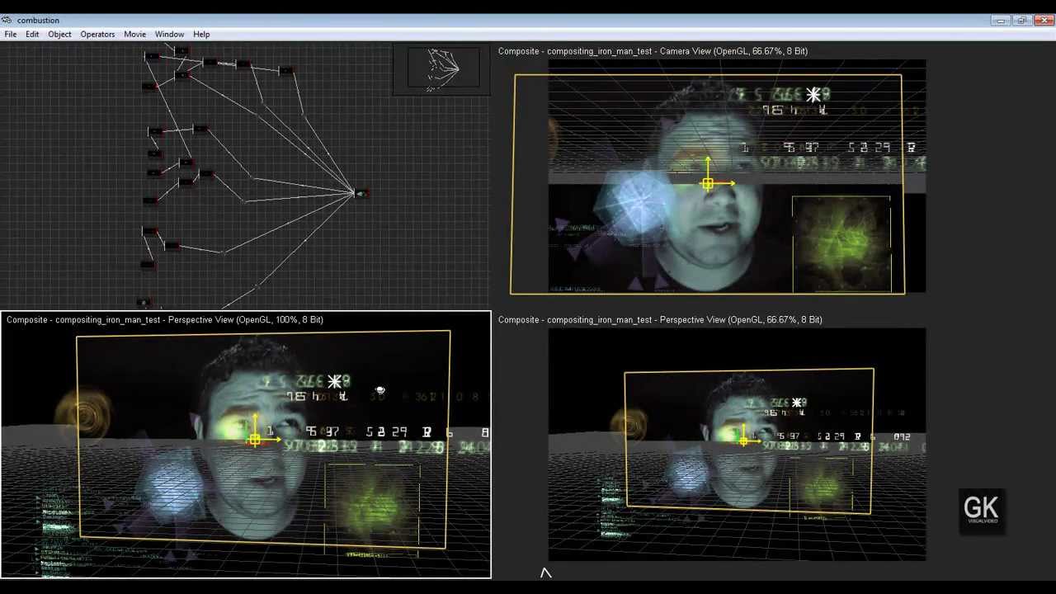
Task: Open the Window menu
Action: click(169, 34)
